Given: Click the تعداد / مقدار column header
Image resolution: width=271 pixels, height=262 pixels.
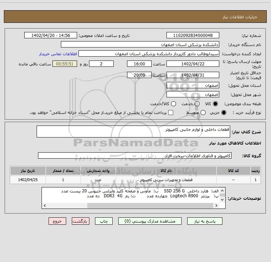Looking at the screenshot, I should (x=63, y=171).
